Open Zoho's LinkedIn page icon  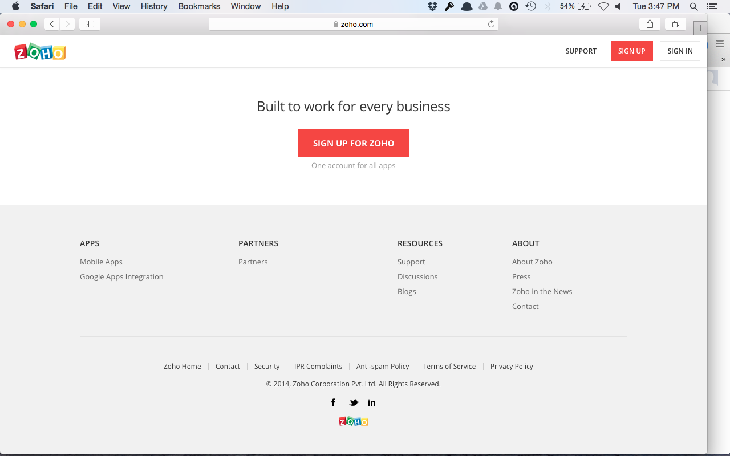coord(372,402)
